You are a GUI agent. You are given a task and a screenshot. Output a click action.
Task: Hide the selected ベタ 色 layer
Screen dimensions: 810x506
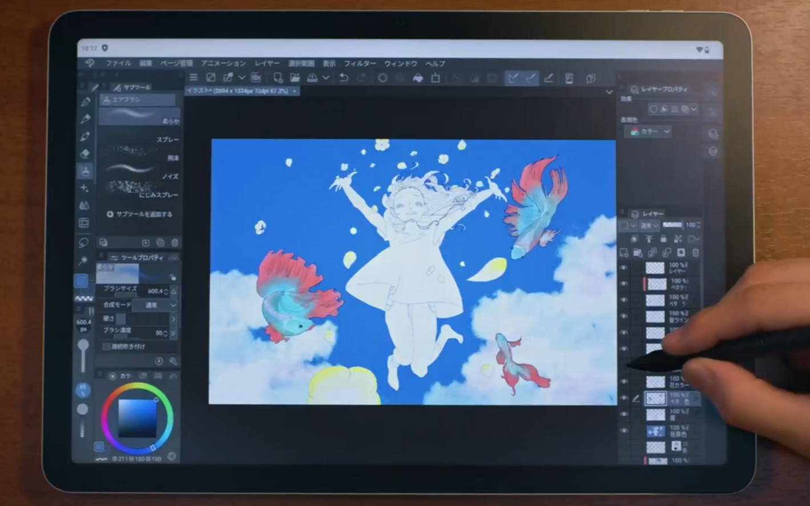tap(624, 398)
